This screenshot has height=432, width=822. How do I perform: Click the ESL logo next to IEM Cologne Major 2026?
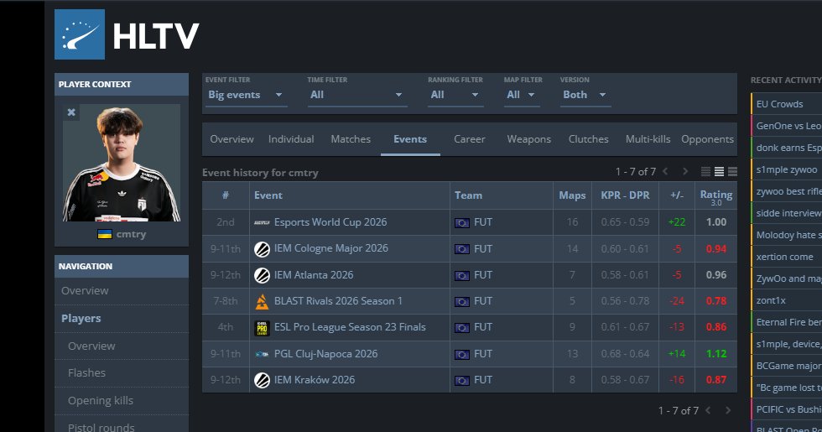262,249
